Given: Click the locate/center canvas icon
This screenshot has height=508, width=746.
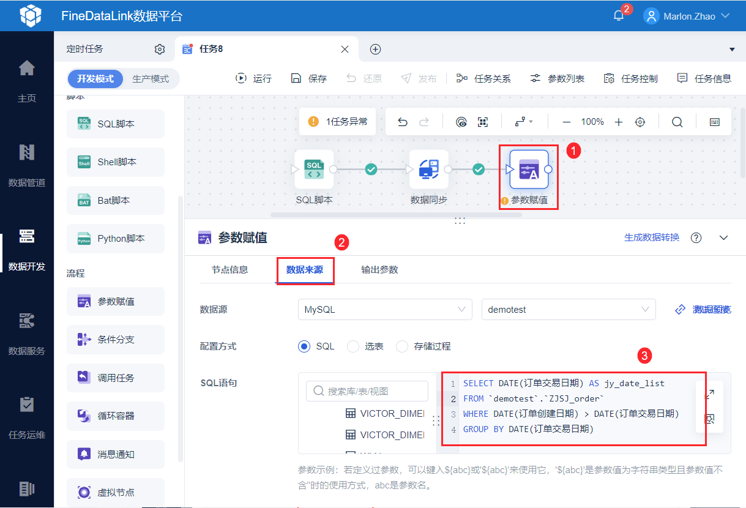Looking at the screenshot, I should point(640,122).
